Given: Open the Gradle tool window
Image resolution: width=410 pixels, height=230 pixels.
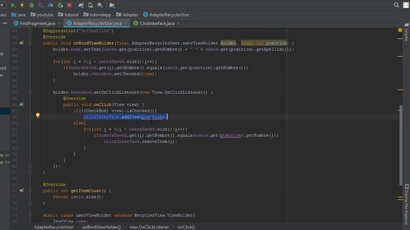Looking at the screenshot, I should [x=406, y=32].
